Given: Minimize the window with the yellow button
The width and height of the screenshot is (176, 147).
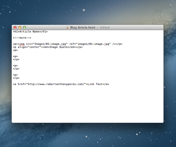Looking at the screenshot, I should coord(20,27).
